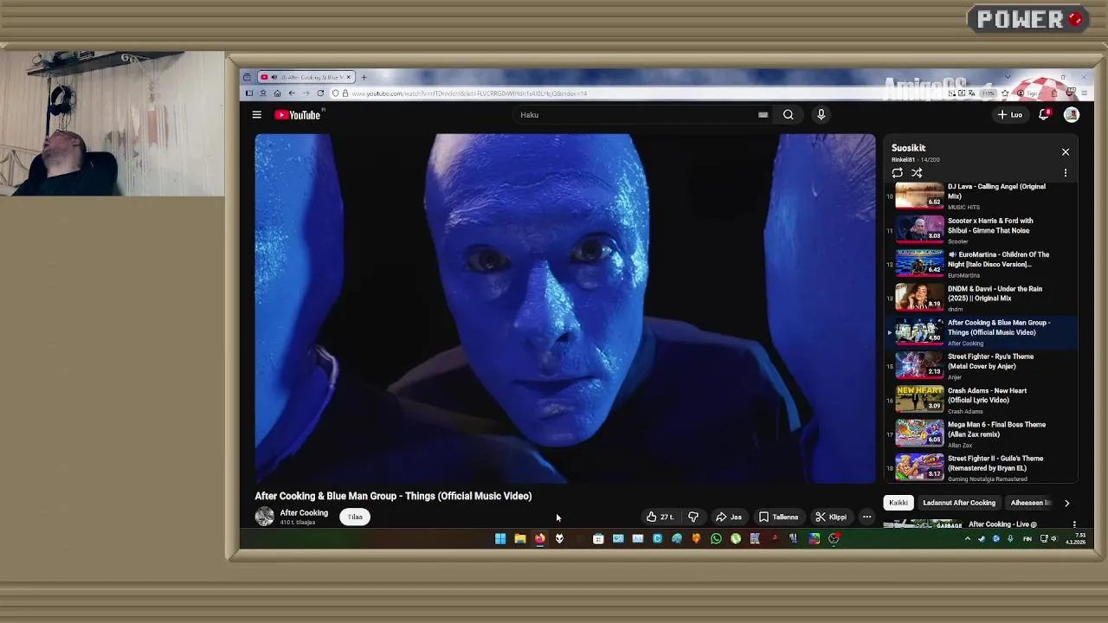
Task: Open the volume tray icon
Action: click(1053, 539)
